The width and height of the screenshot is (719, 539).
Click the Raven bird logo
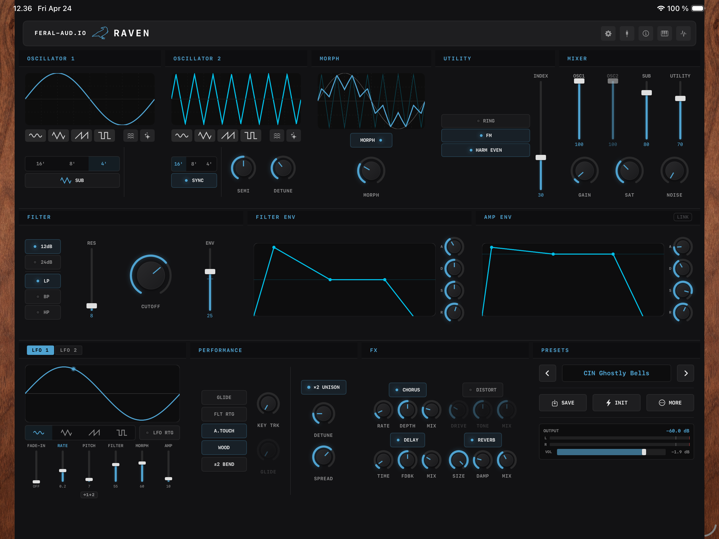click(x=100, y=33)
